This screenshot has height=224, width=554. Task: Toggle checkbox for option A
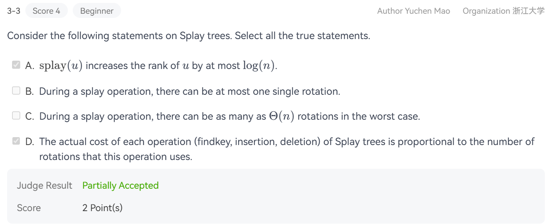(16, 65)
